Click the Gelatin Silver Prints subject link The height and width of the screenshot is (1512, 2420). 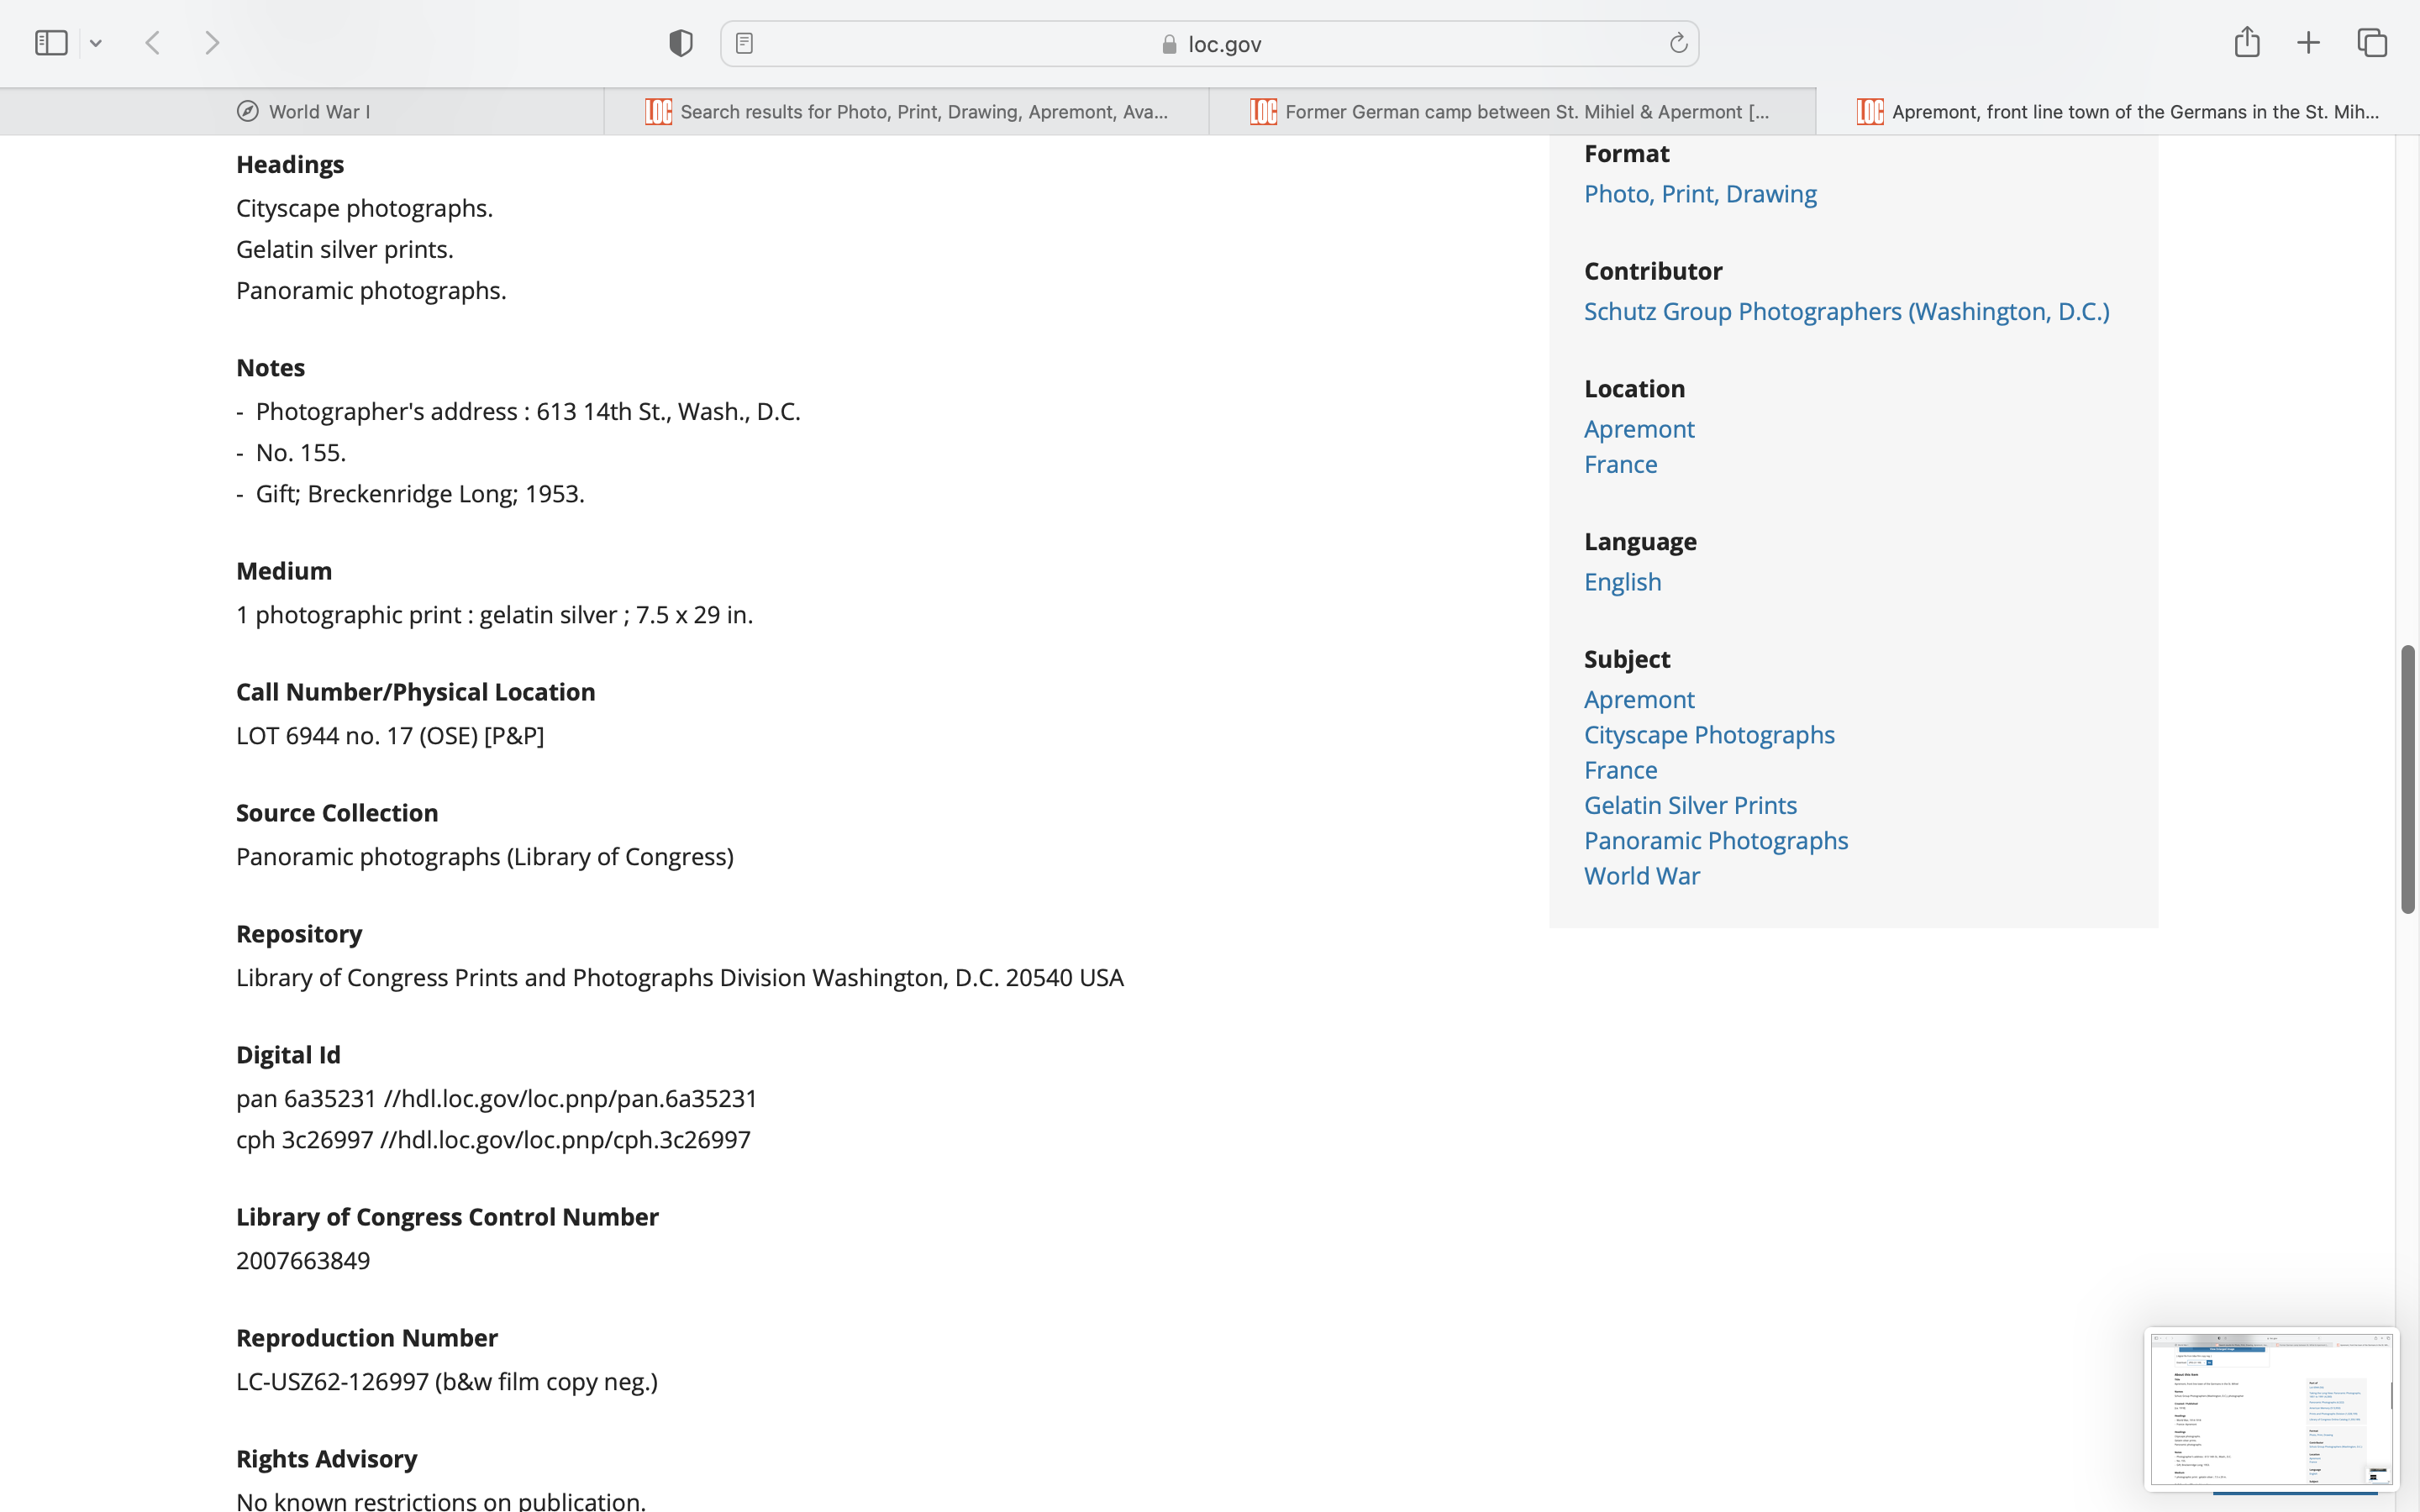[1690, 805]
